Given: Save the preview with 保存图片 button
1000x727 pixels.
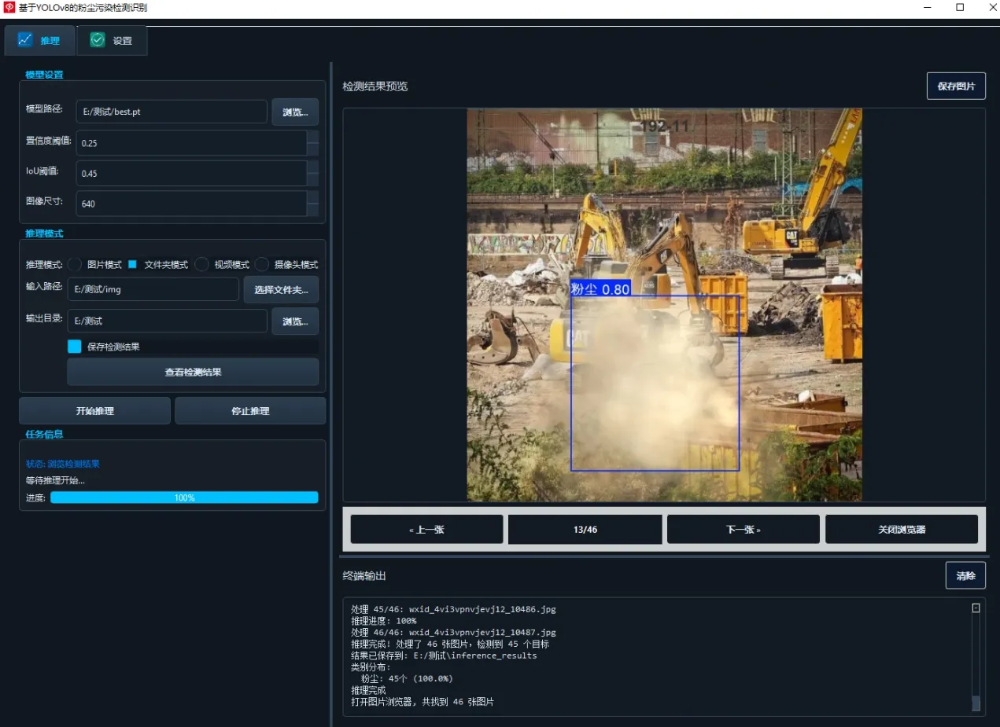Looking at the screenshot, I should point(956,86).
